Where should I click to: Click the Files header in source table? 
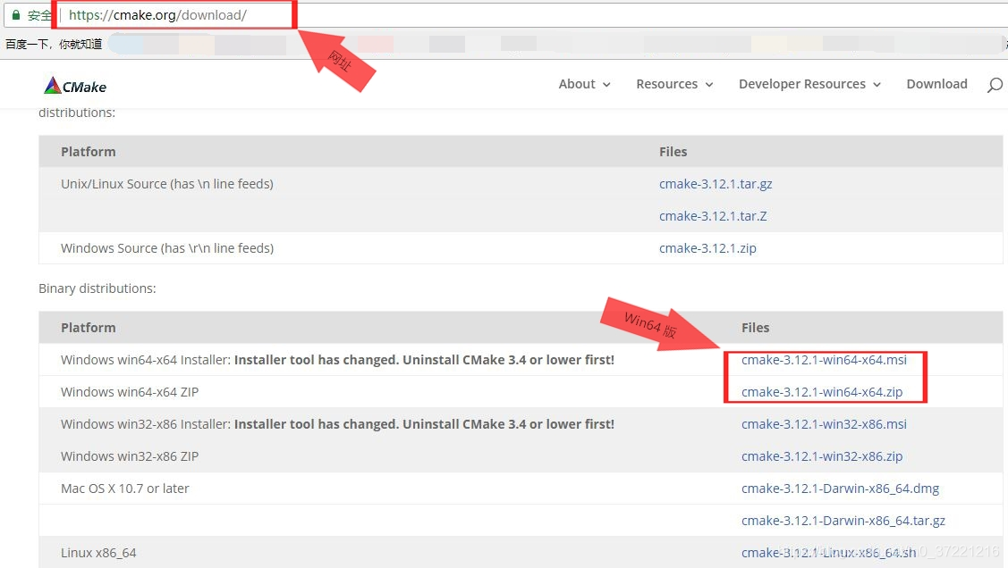(x=673, y=152)
